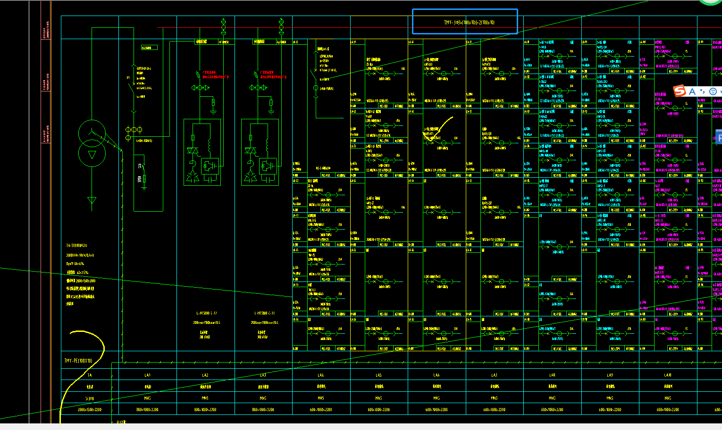The height and width of the screenshot is (430, 722).
Task: Select the MNS type cell under LA1
Action: [x=147, y=398]
